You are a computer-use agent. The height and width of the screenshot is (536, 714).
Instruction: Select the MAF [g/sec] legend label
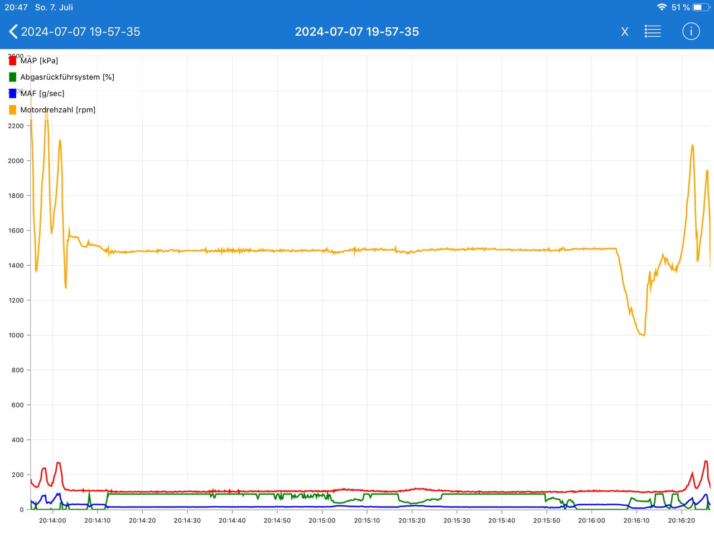pyautogui.click(x=42, y=93)
